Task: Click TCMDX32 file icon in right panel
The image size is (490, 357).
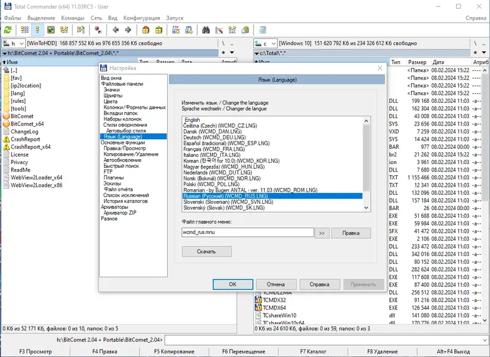Action: (258, 300)
